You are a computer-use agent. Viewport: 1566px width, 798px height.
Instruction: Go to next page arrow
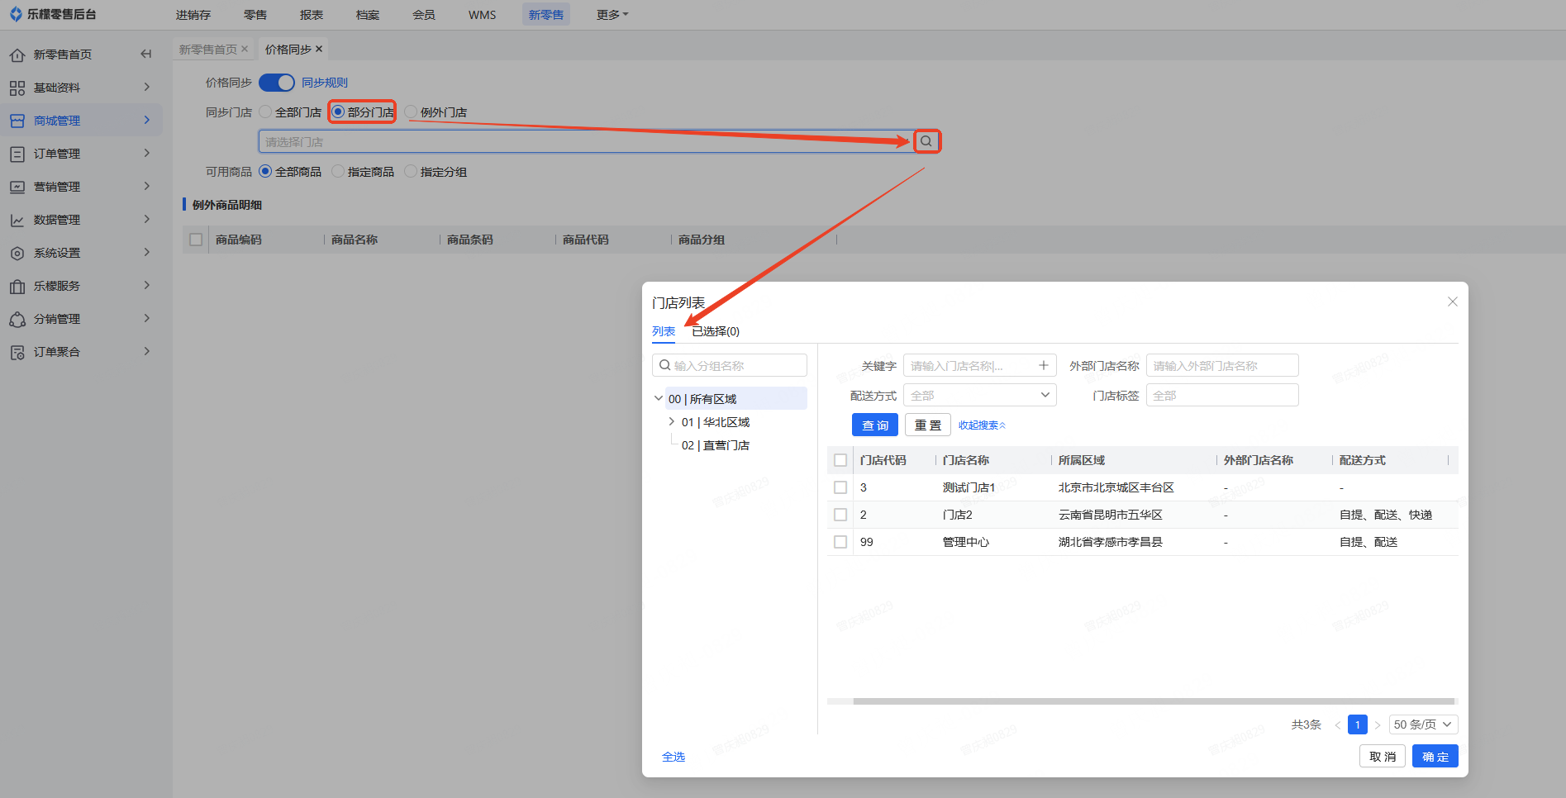coord(1378,724)
